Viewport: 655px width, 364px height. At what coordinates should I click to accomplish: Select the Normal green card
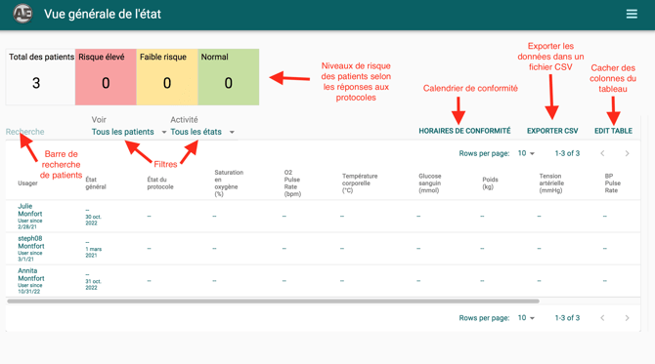click(x=229, y=77)
